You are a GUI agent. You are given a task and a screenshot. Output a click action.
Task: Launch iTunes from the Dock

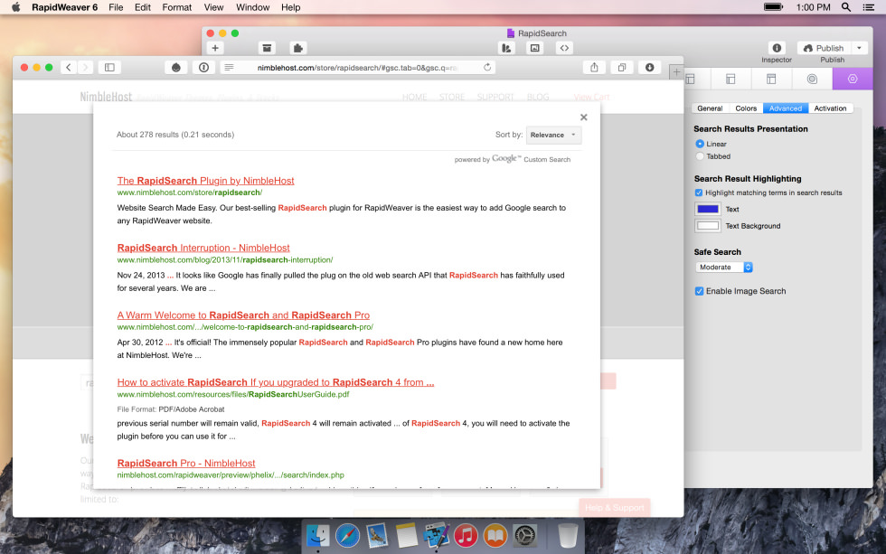click(466, 535)
